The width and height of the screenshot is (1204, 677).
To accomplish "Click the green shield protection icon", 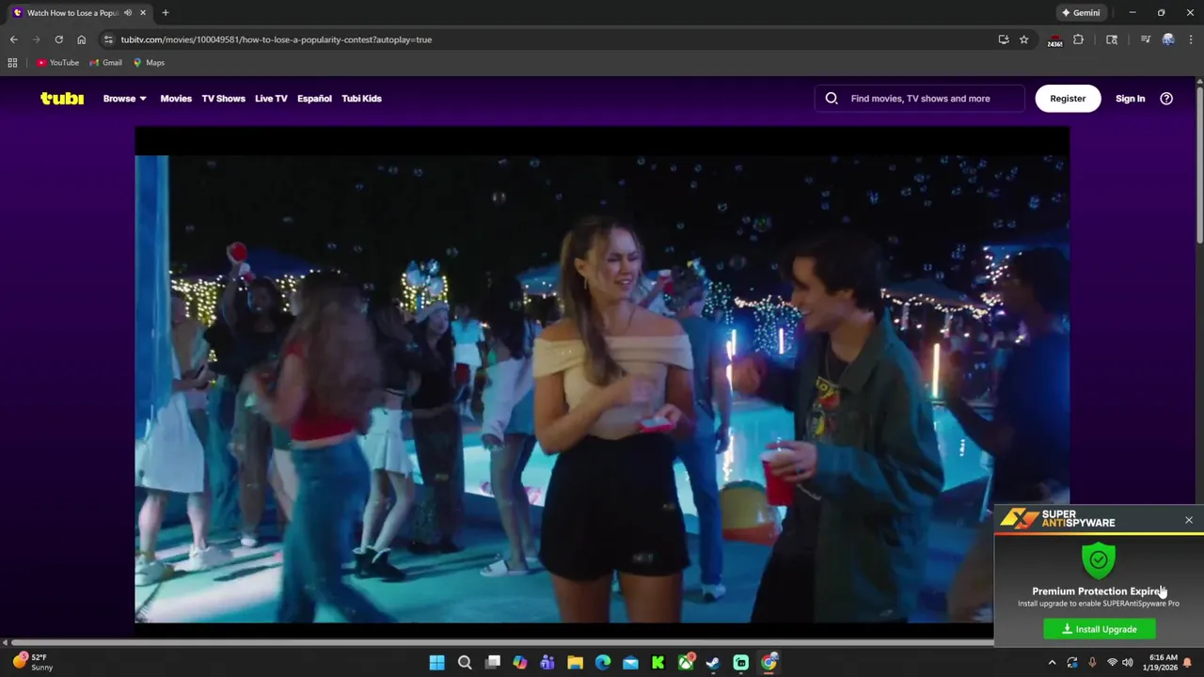I will (1099, 559).
